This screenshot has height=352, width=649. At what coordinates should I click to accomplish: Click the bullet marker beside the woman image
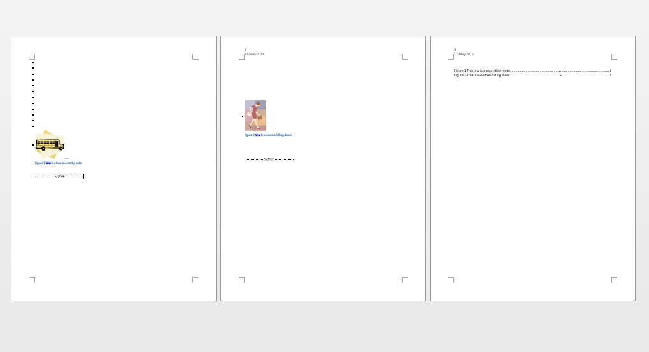(243, 116)
